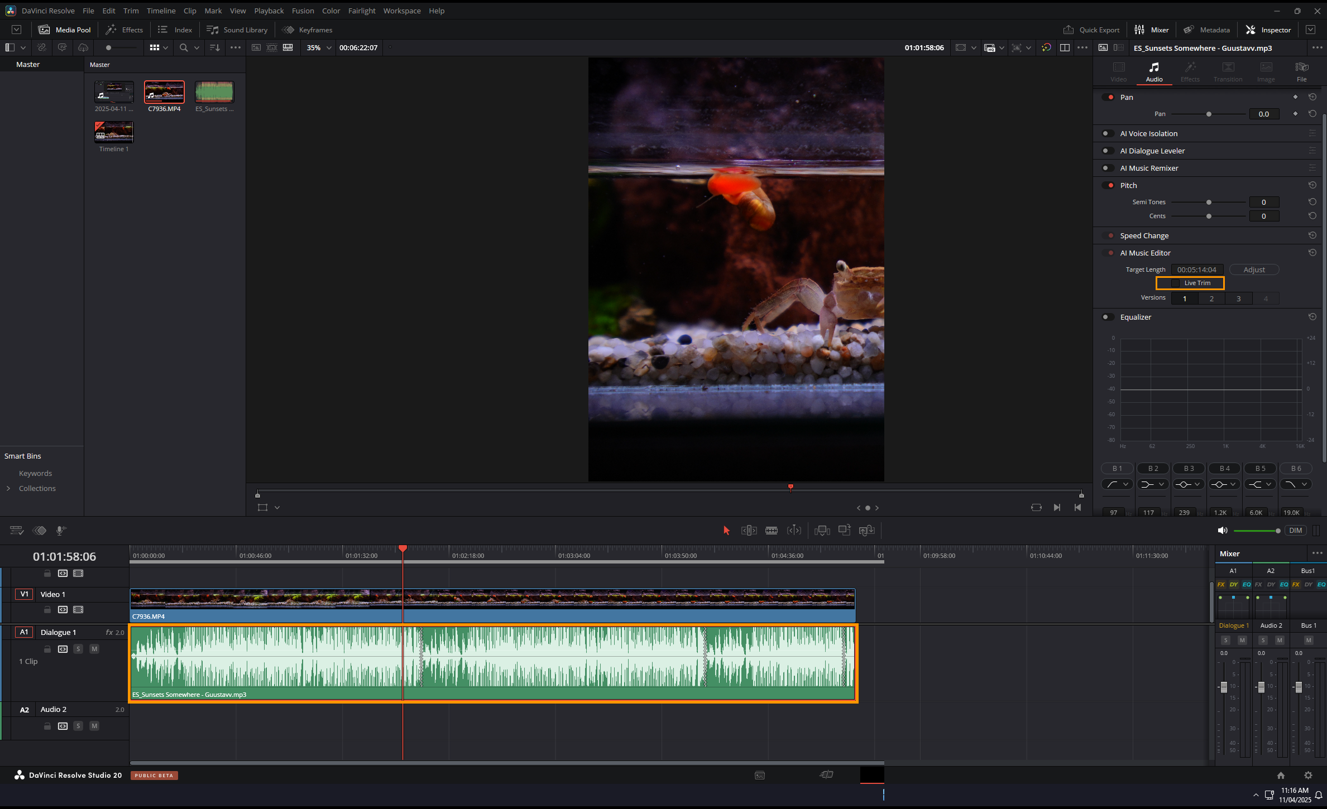Screen dimensions: 1327x809
Task: Click the Adjust target length button
Action: [x=1254, y=270]
